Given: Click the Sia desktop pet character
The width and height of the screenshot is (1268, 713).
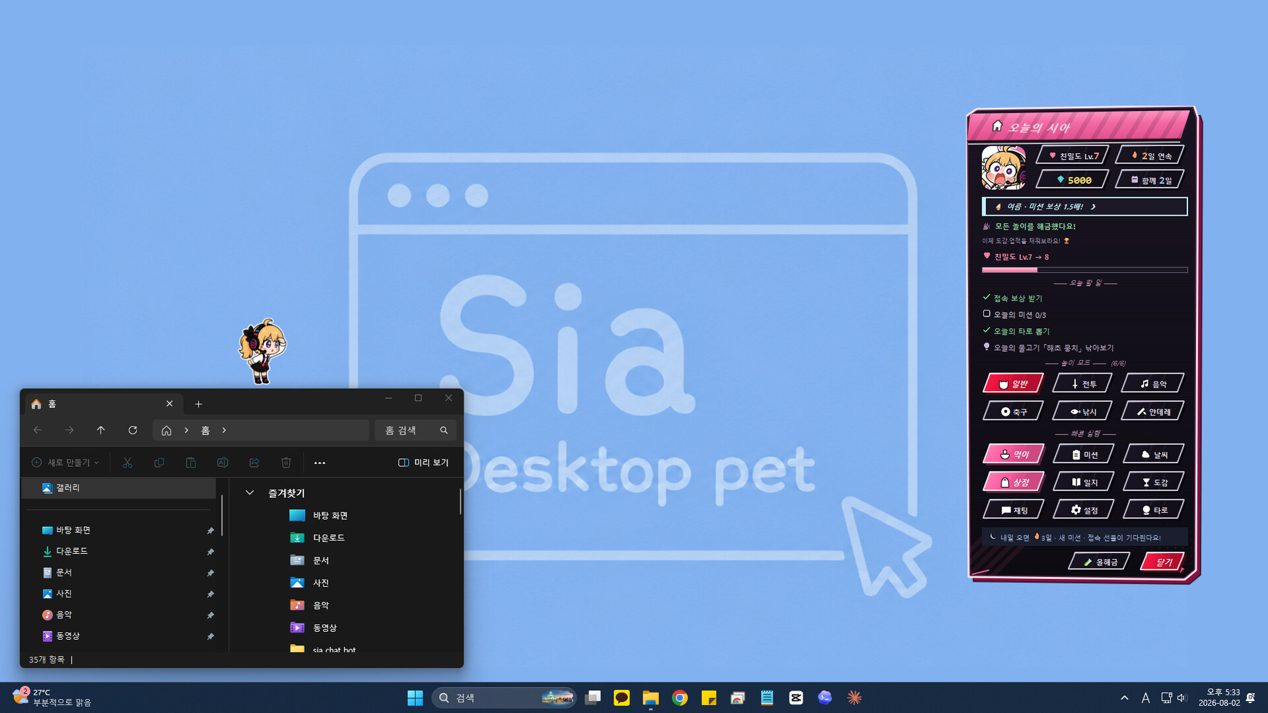Looking at the screenshot, I should 262,351.
